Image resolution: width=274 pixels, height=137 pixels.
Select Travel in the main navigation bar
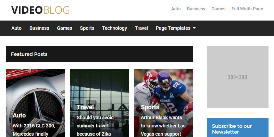141,28
